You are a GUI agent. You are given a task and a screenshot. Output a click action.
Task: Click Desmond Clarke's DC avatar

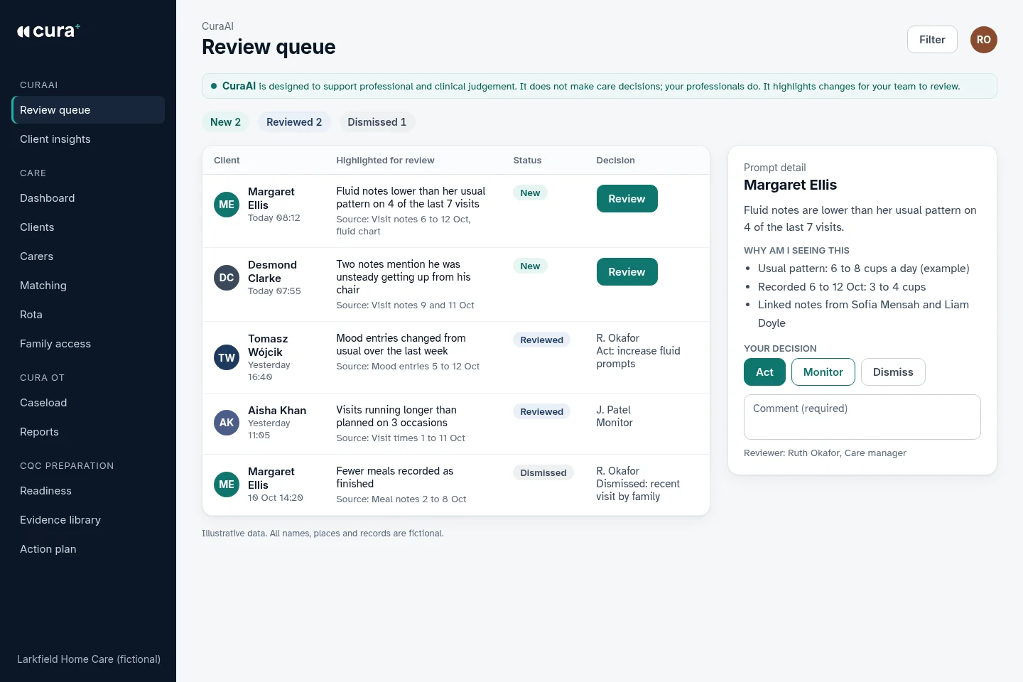[227, 278]
